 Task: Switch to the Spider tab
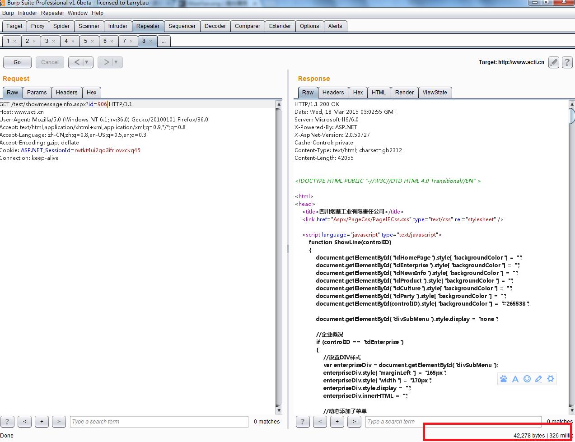click(61, 26)
